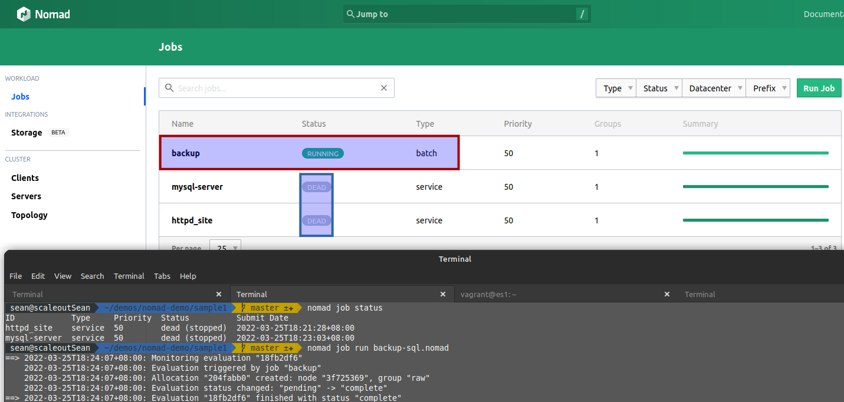Click the Type column header
Screen dimensions: 844x402
coord(425,124)
